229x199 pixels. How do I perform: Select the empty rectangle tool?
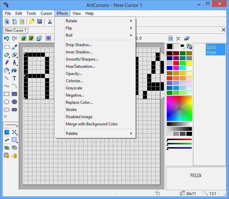click(x=7, y=94)
